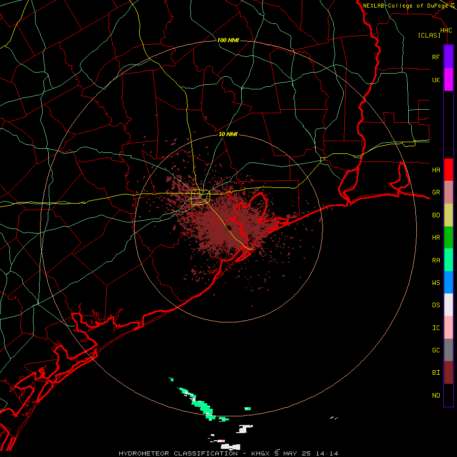Viewport: 457px width, 457px height.
Task: Select the IC light pink legend swatch
Action: click(448, 328)
